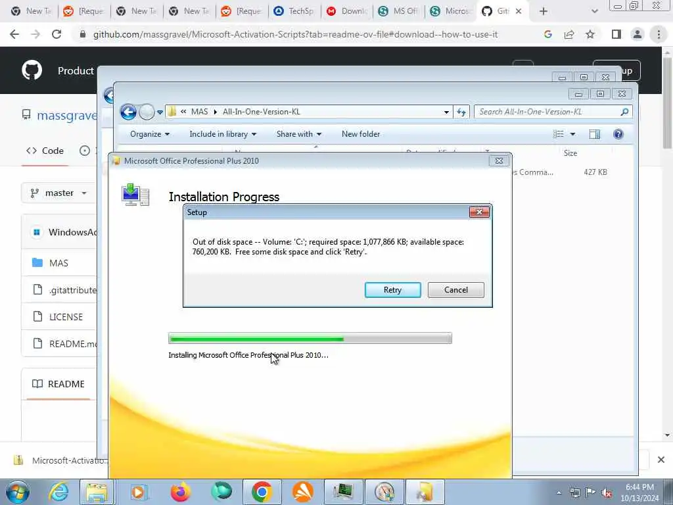Toggle the Explorer preview pane icon

594,134
